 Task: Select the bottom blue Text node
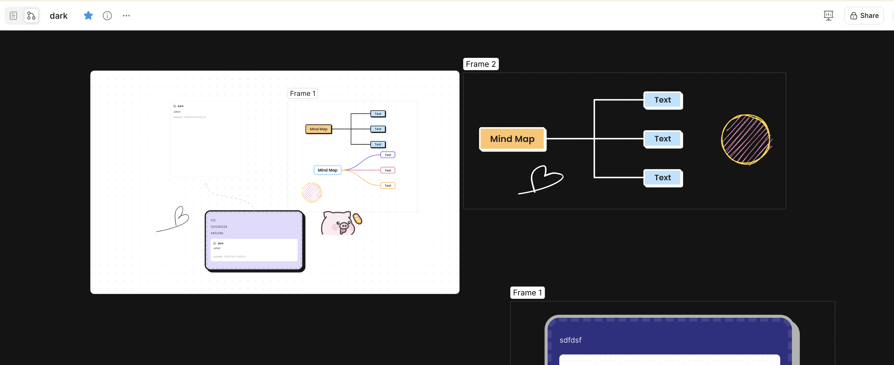click(x=663, y=178)
